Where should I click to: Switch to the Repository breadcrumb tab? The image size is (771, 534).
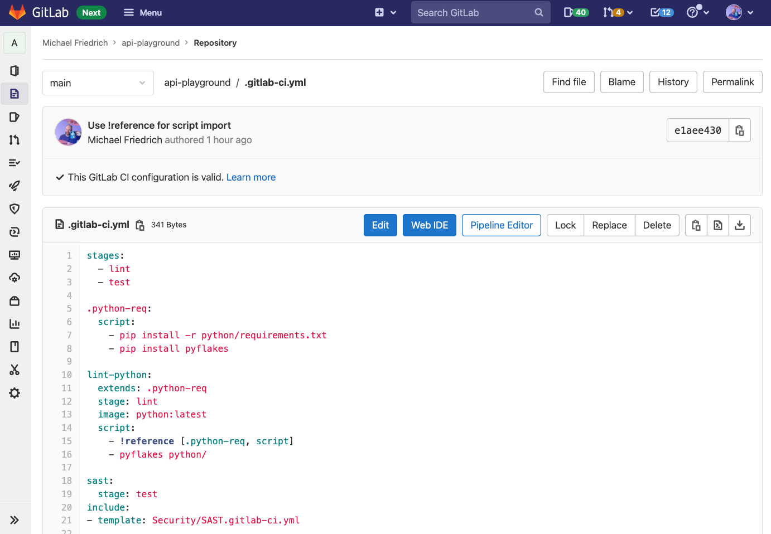215,42
